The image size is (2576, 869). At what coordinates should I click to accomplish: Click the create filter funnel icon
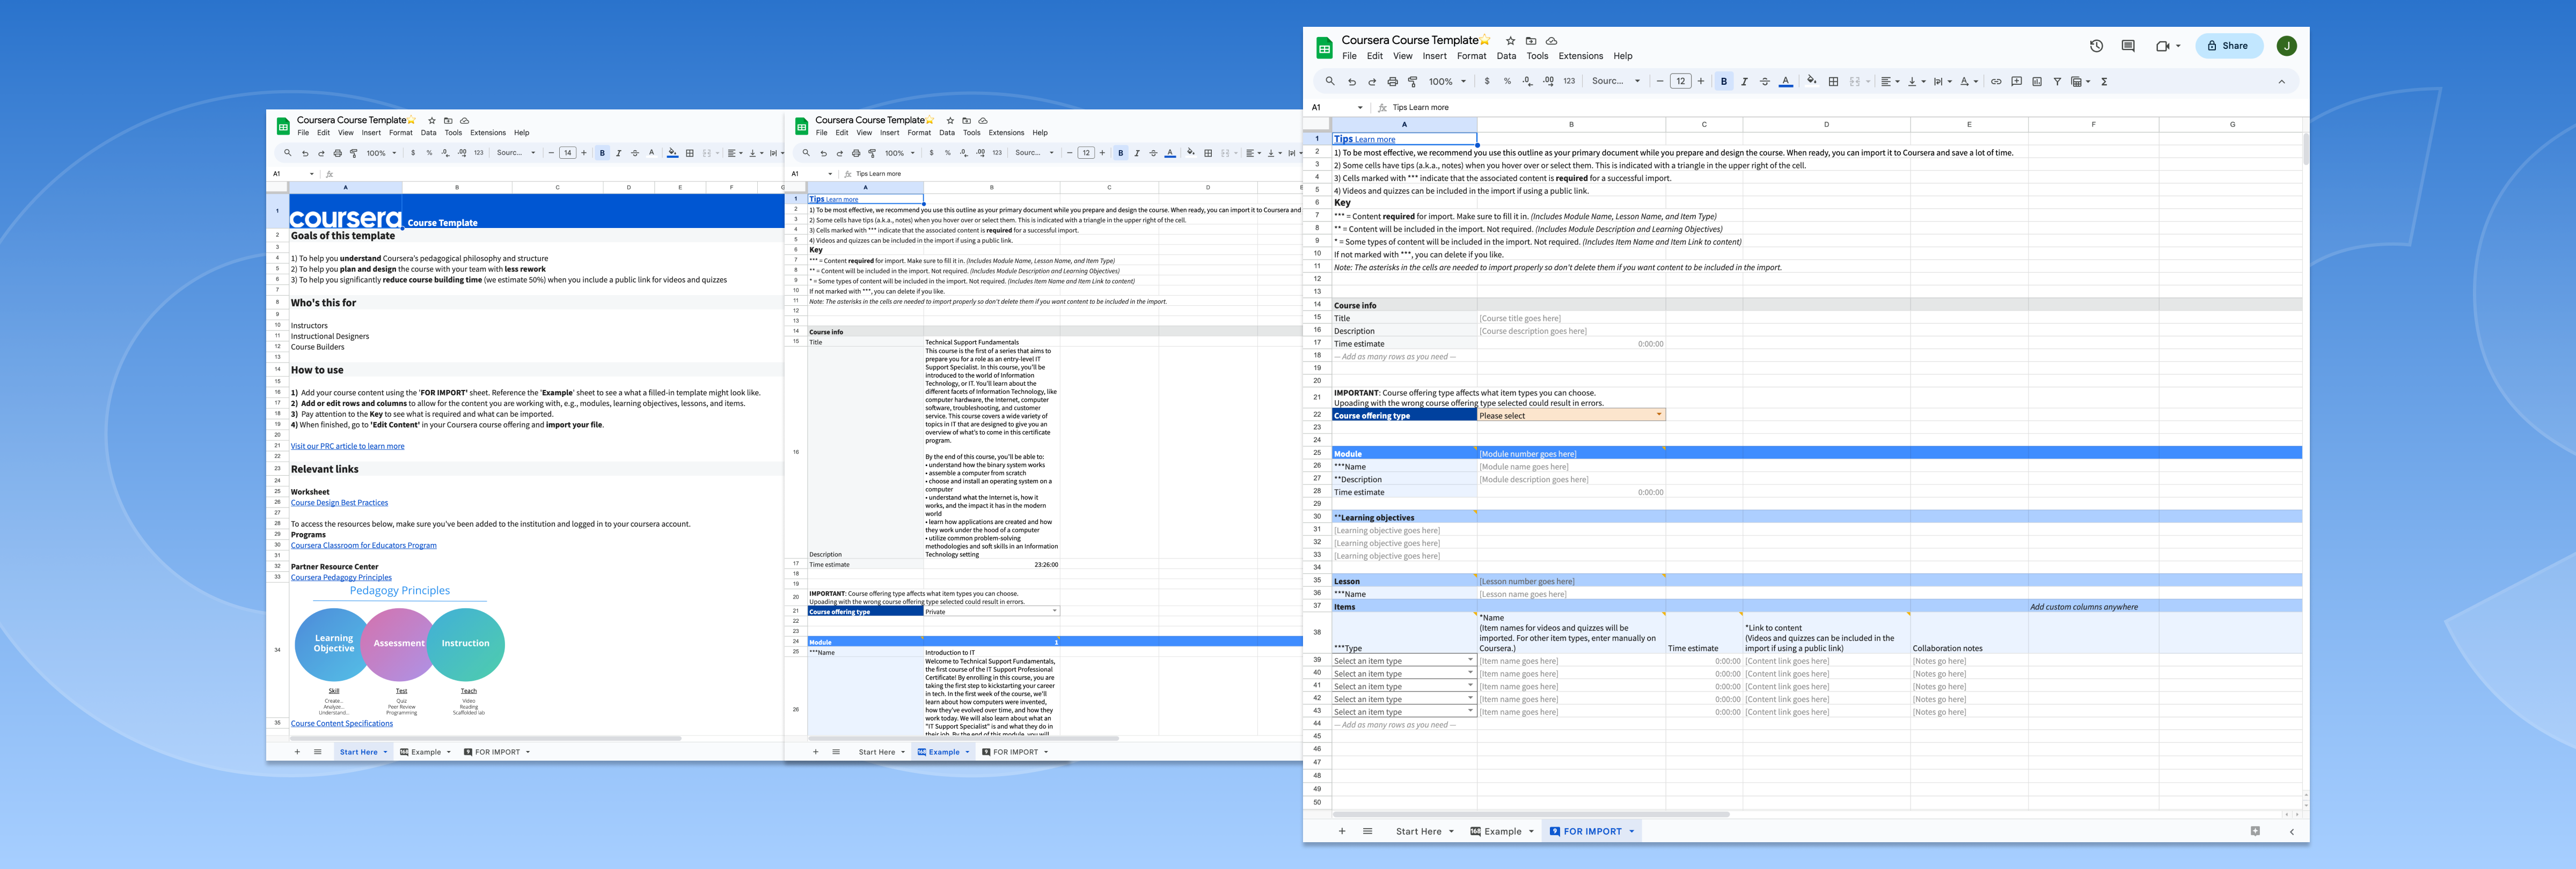(x=2057, y=82)
